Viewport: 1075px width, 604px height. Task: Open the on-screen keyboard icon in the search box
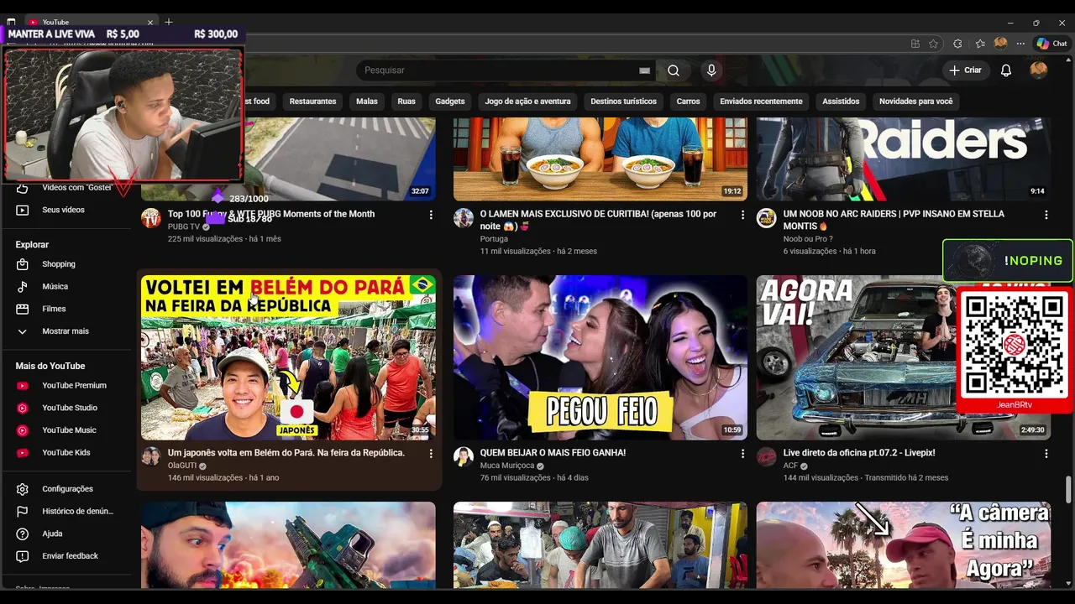tap(644, 70)
